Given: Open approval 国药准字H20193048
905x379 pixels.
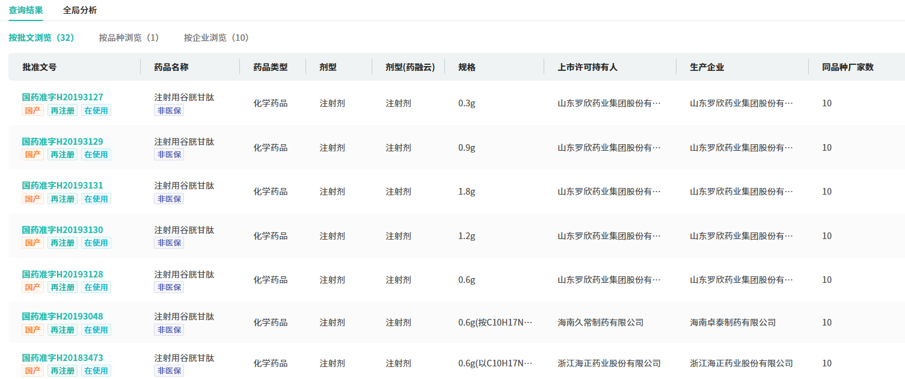Looking at the screenshot, I should 63,317.
